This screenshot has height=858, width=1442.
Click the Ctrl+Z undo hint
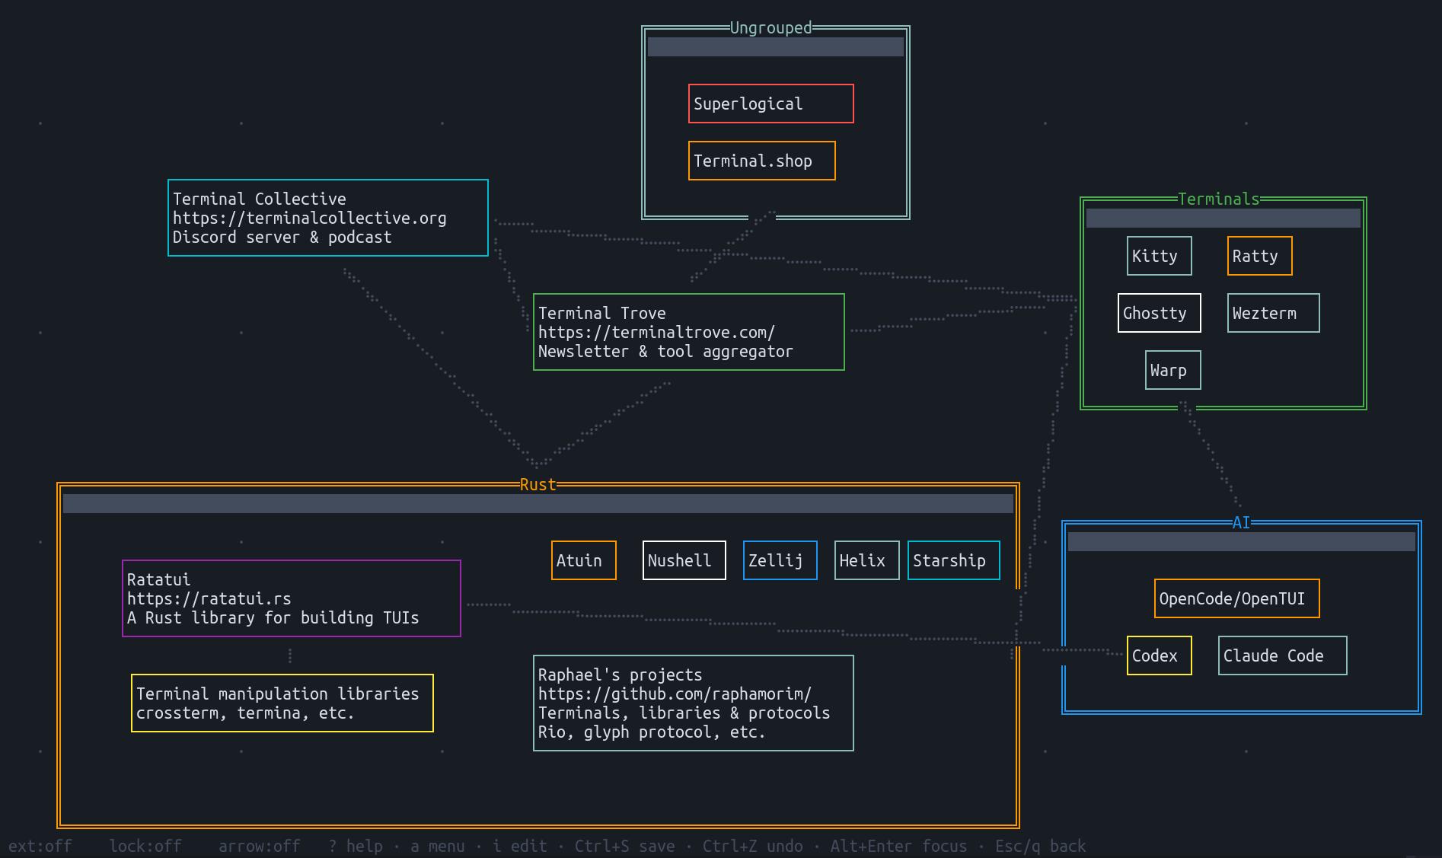click(x=752, y=846)
